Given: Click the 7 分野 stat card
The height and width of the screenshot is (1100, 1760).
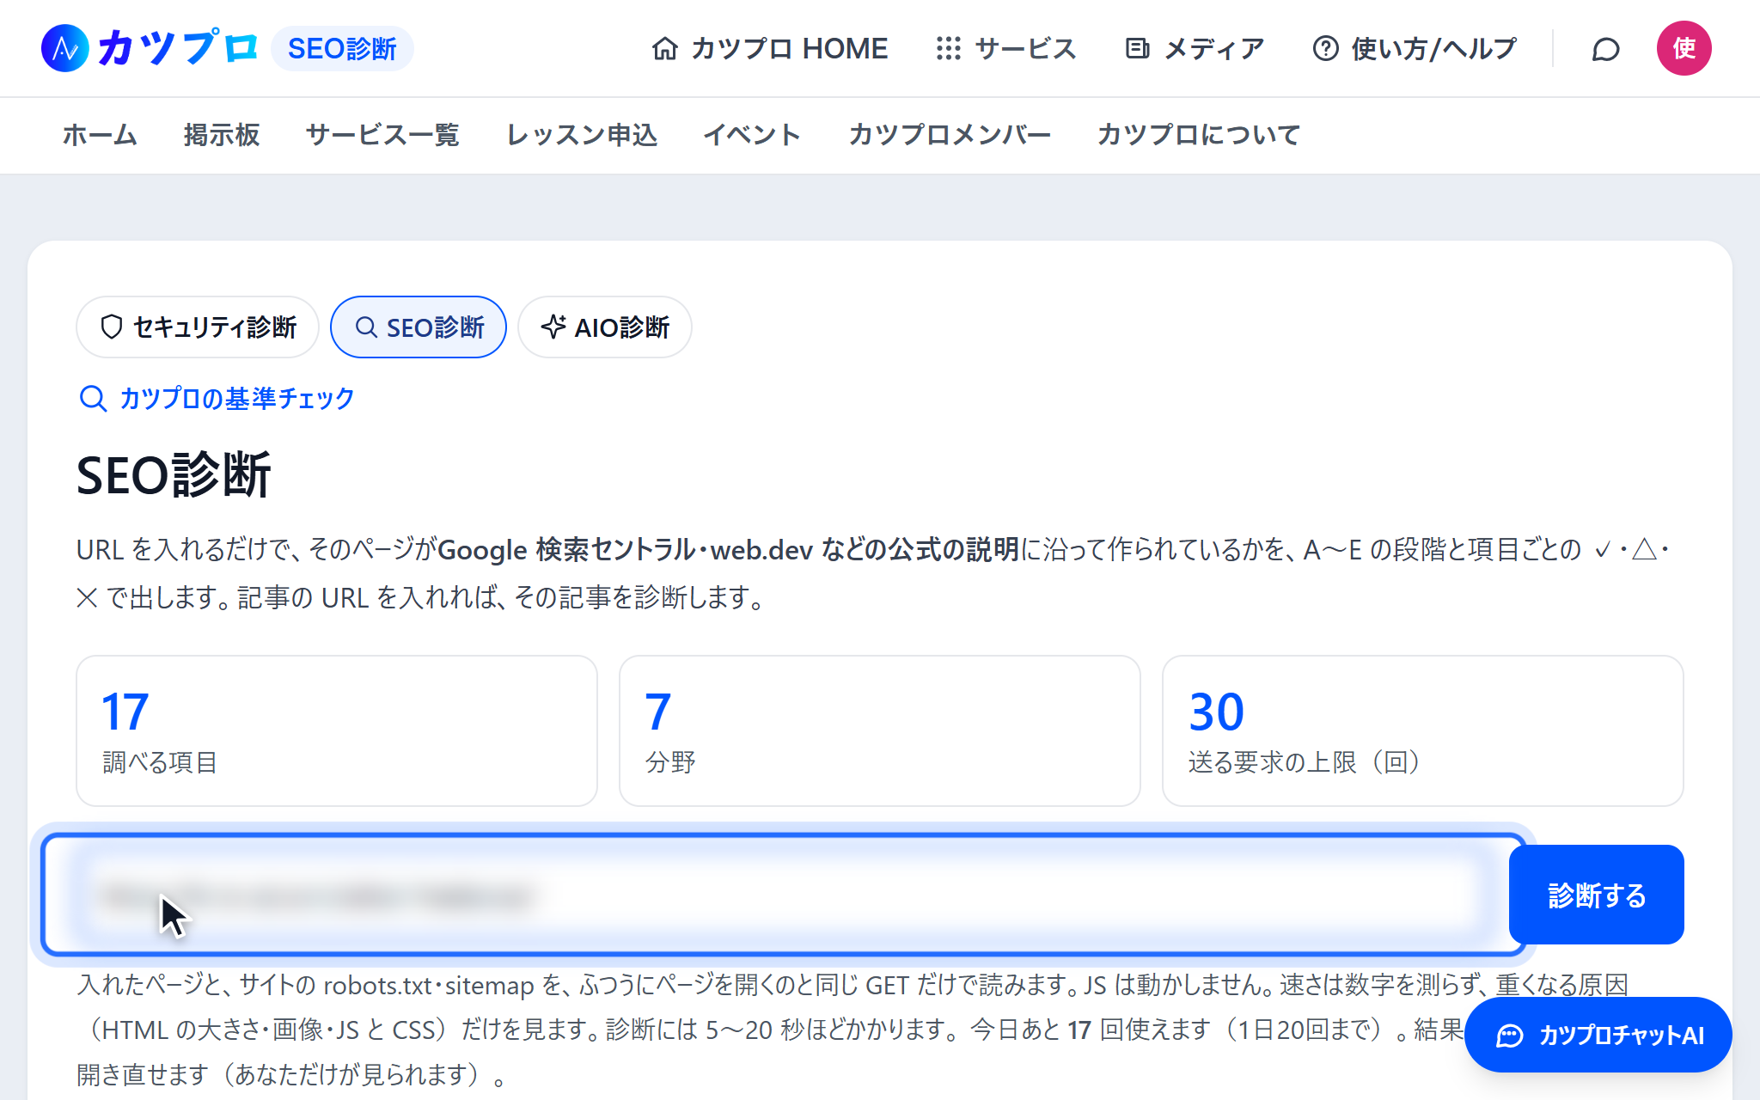Looking at the screenshot, I should tap(880, 731).
